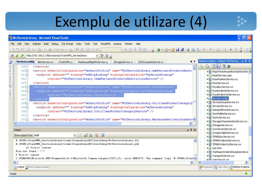Open the Build menu
Screen dimensions: 262x196
coord(46,44)
